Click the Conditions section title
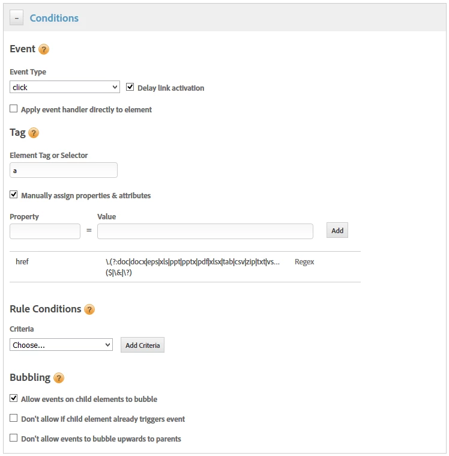The image size is (449, 456). pyautogui.click(x=54, y=18)
